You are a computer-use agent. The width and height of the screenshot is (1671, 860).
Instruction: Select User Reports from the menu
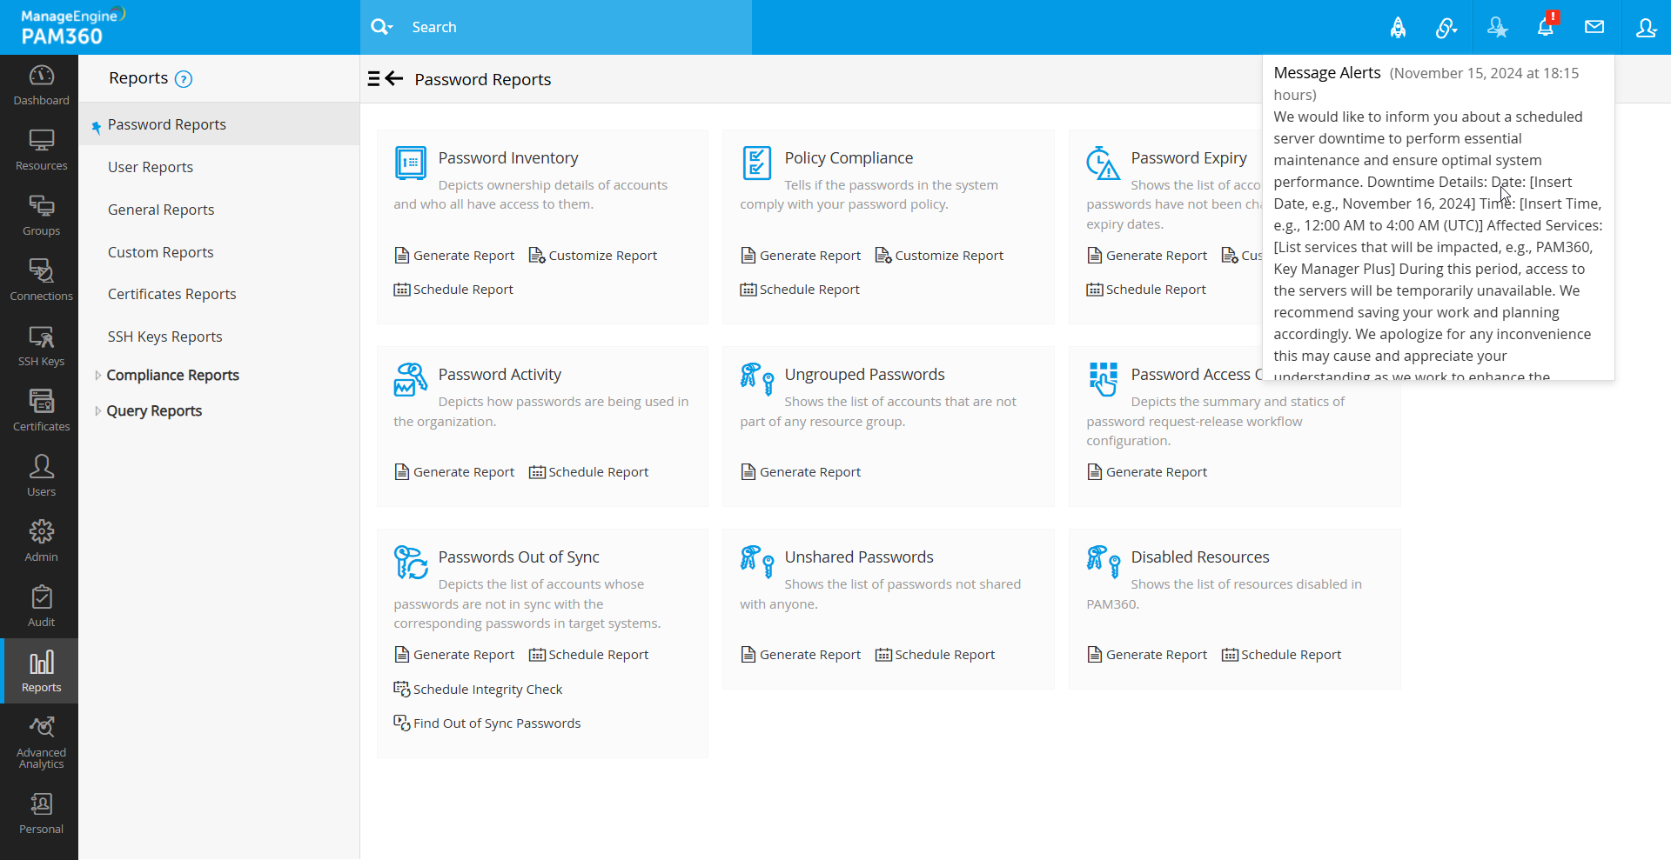(x=151, y=167)
